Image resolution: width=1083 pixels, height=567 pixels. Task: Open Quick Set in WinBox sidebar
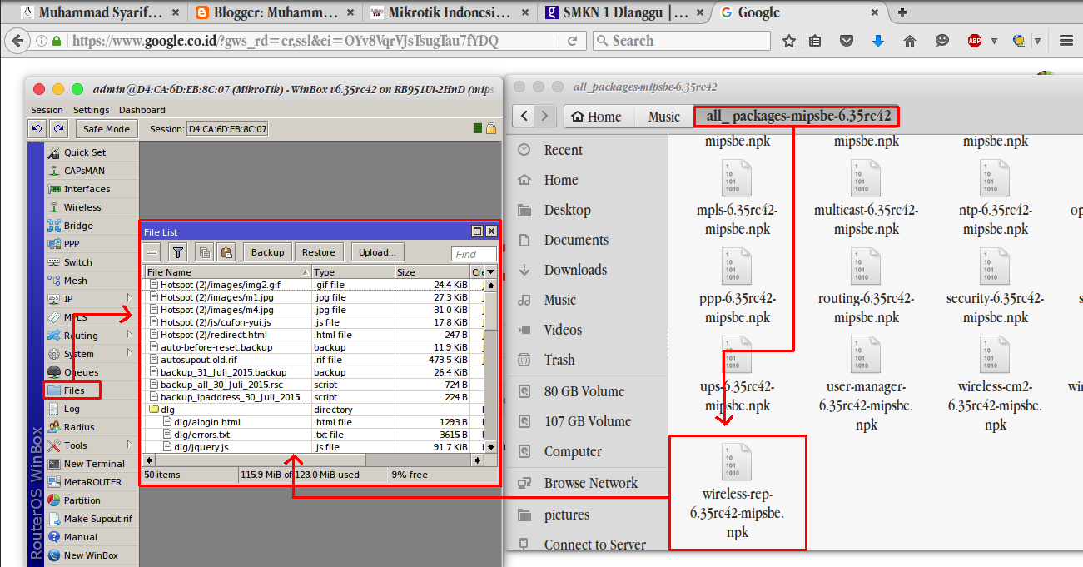pyautogui.click(x=84, y=152)
